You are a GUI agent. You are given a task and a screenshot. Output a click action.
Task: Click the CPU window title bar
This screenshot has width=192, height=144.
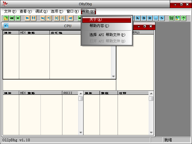[x=68, y=26]
